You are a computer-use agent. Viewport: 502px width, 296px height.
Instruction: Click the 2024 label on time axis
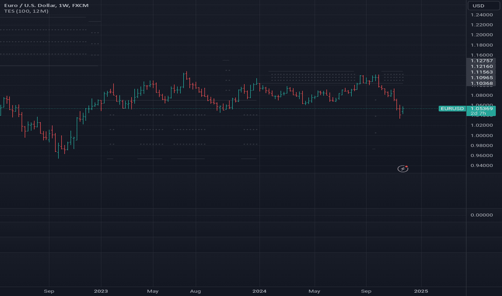[x=259, y=291]
